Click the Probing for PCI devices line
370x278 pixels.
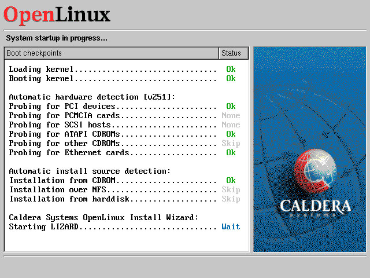pos(112,107)
